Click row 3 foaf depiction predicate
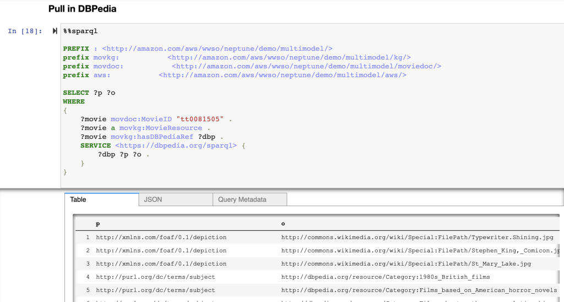Image resolution: width=564 pixels, height=302 pixels. coord(161,264)
